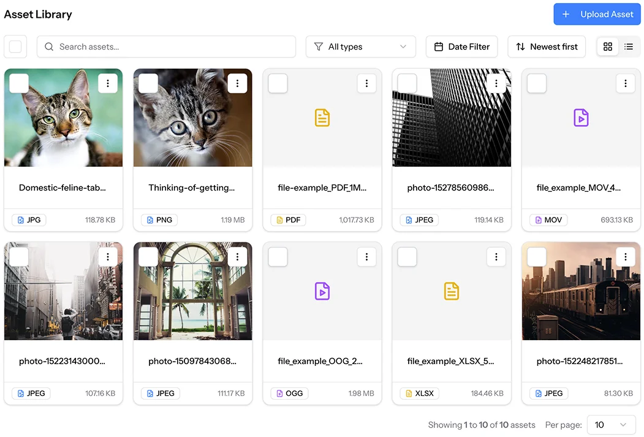Click the PNG type badge
The height and width of the screenshot is (437, 644).
point(159,220)
